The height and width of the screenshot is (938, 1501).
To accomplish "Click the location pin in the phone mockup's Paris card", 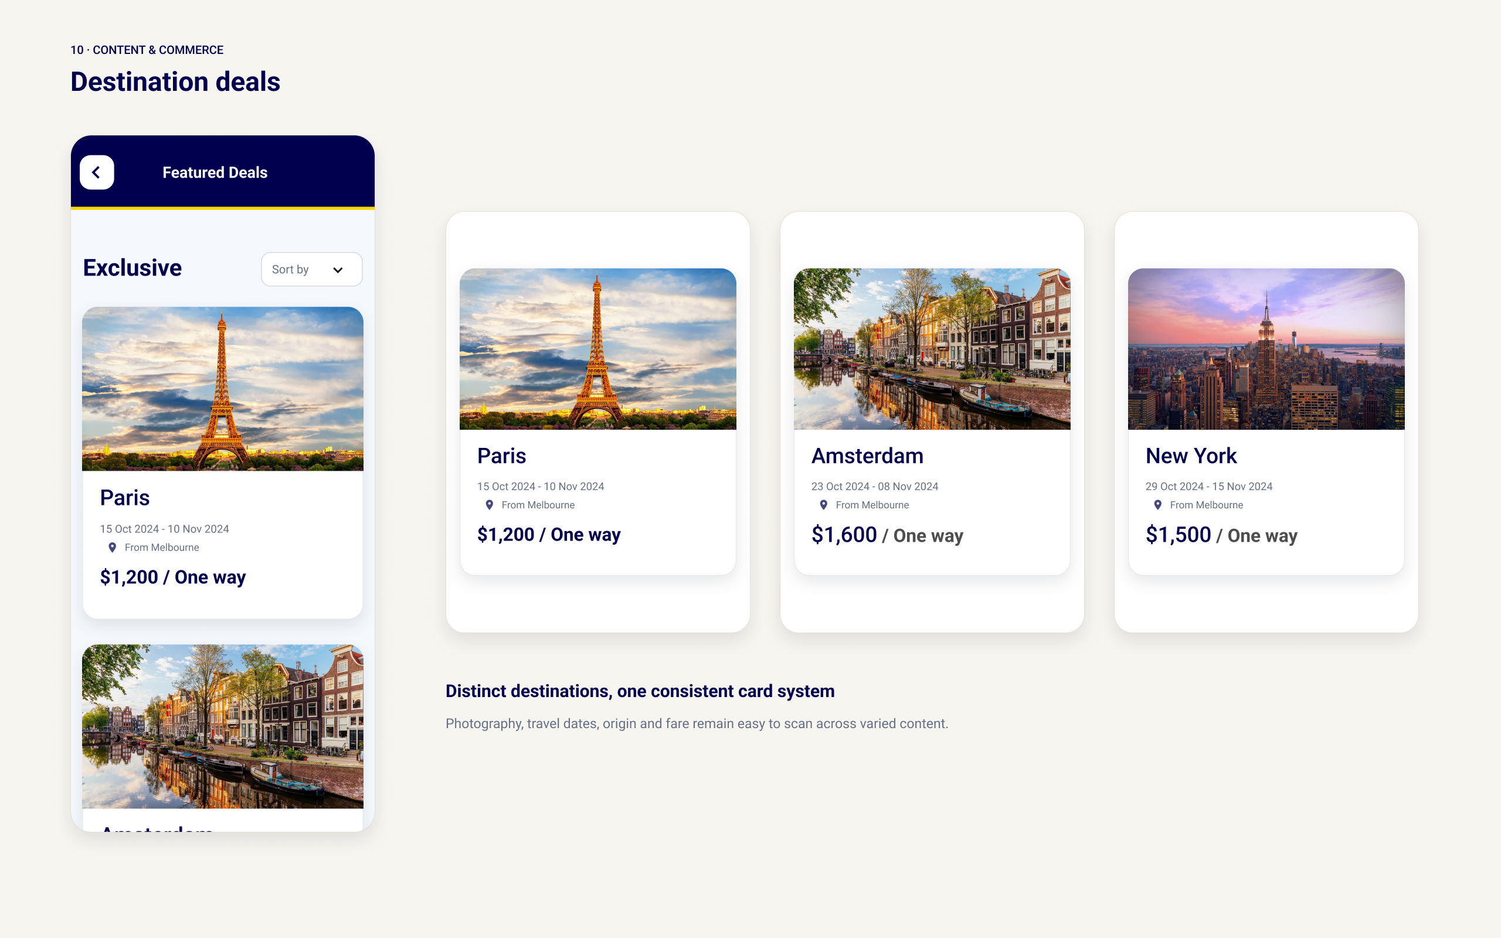I will click(112, 547).
